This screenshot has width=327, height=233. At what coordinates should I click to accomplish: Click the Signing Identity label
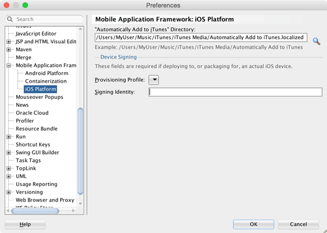click(x=115, y=92)
